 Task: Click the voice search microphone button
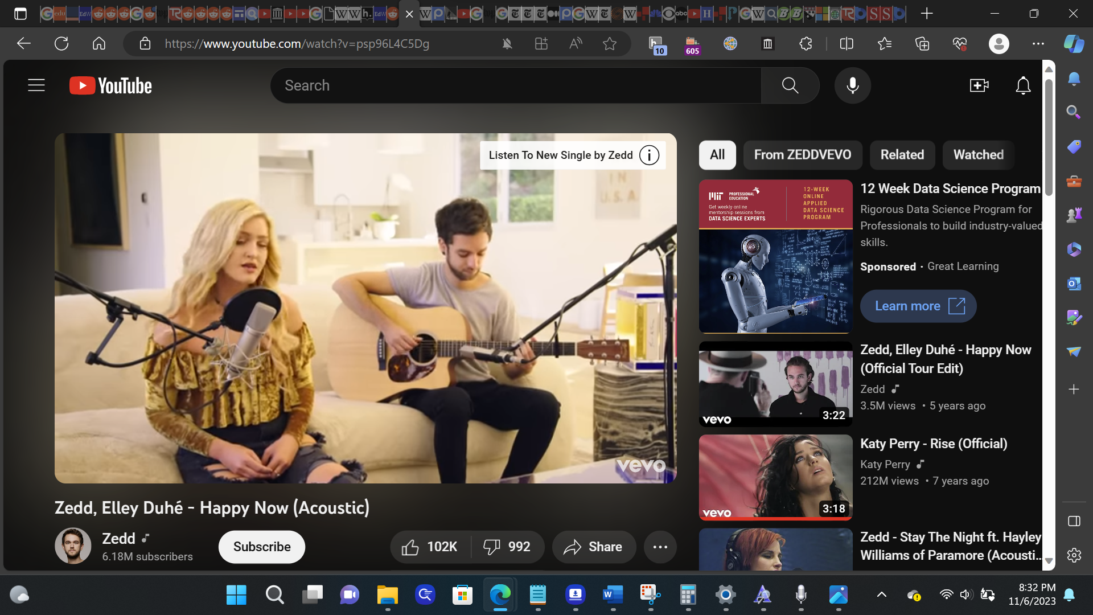coord(852,85)
